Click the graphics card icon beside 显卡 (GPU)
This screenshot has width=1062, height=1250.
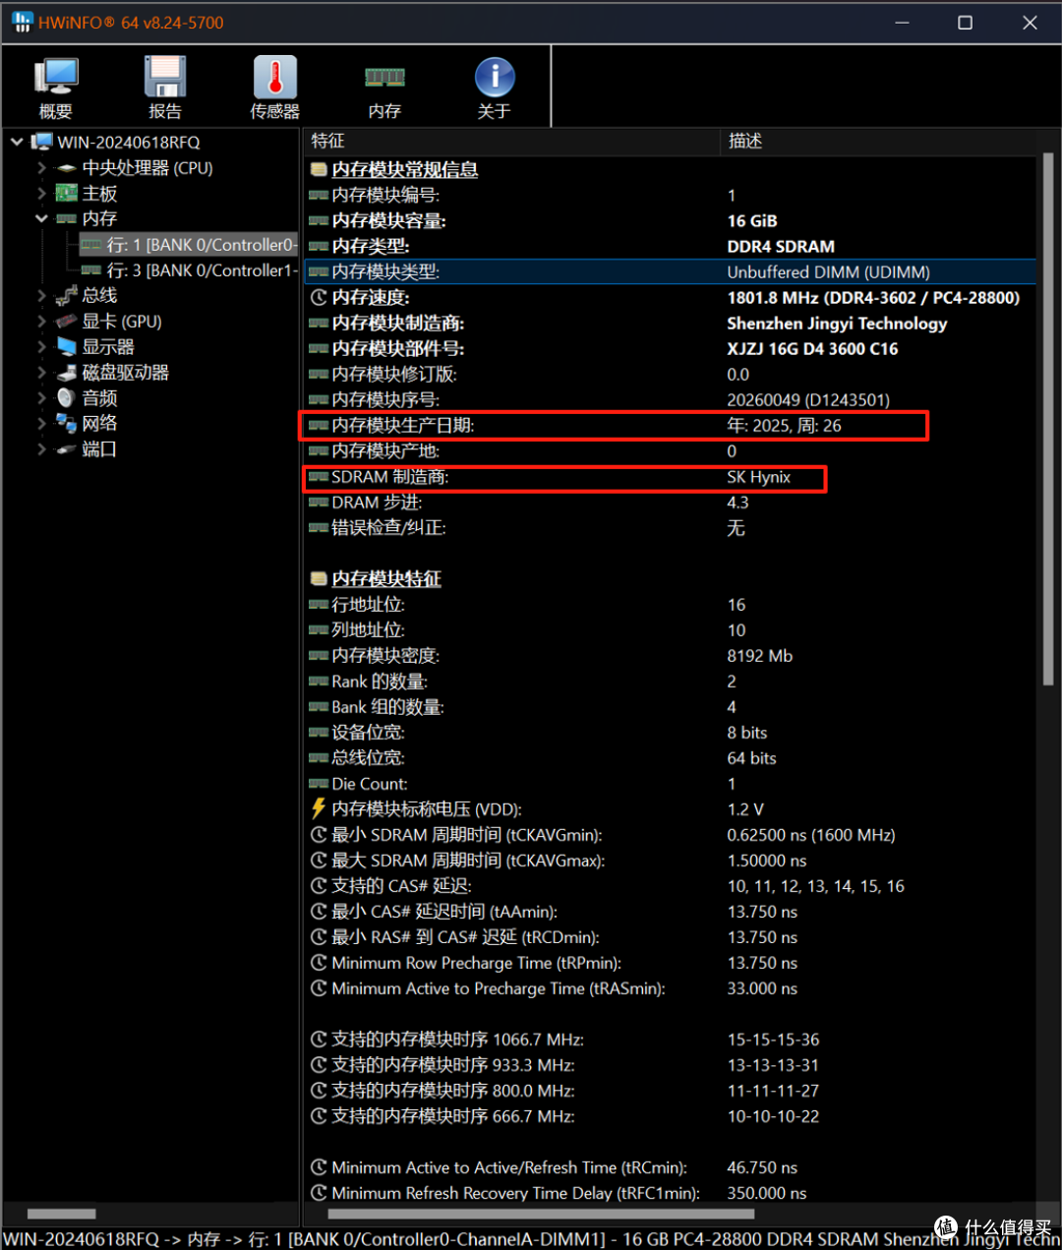point(67,321)
